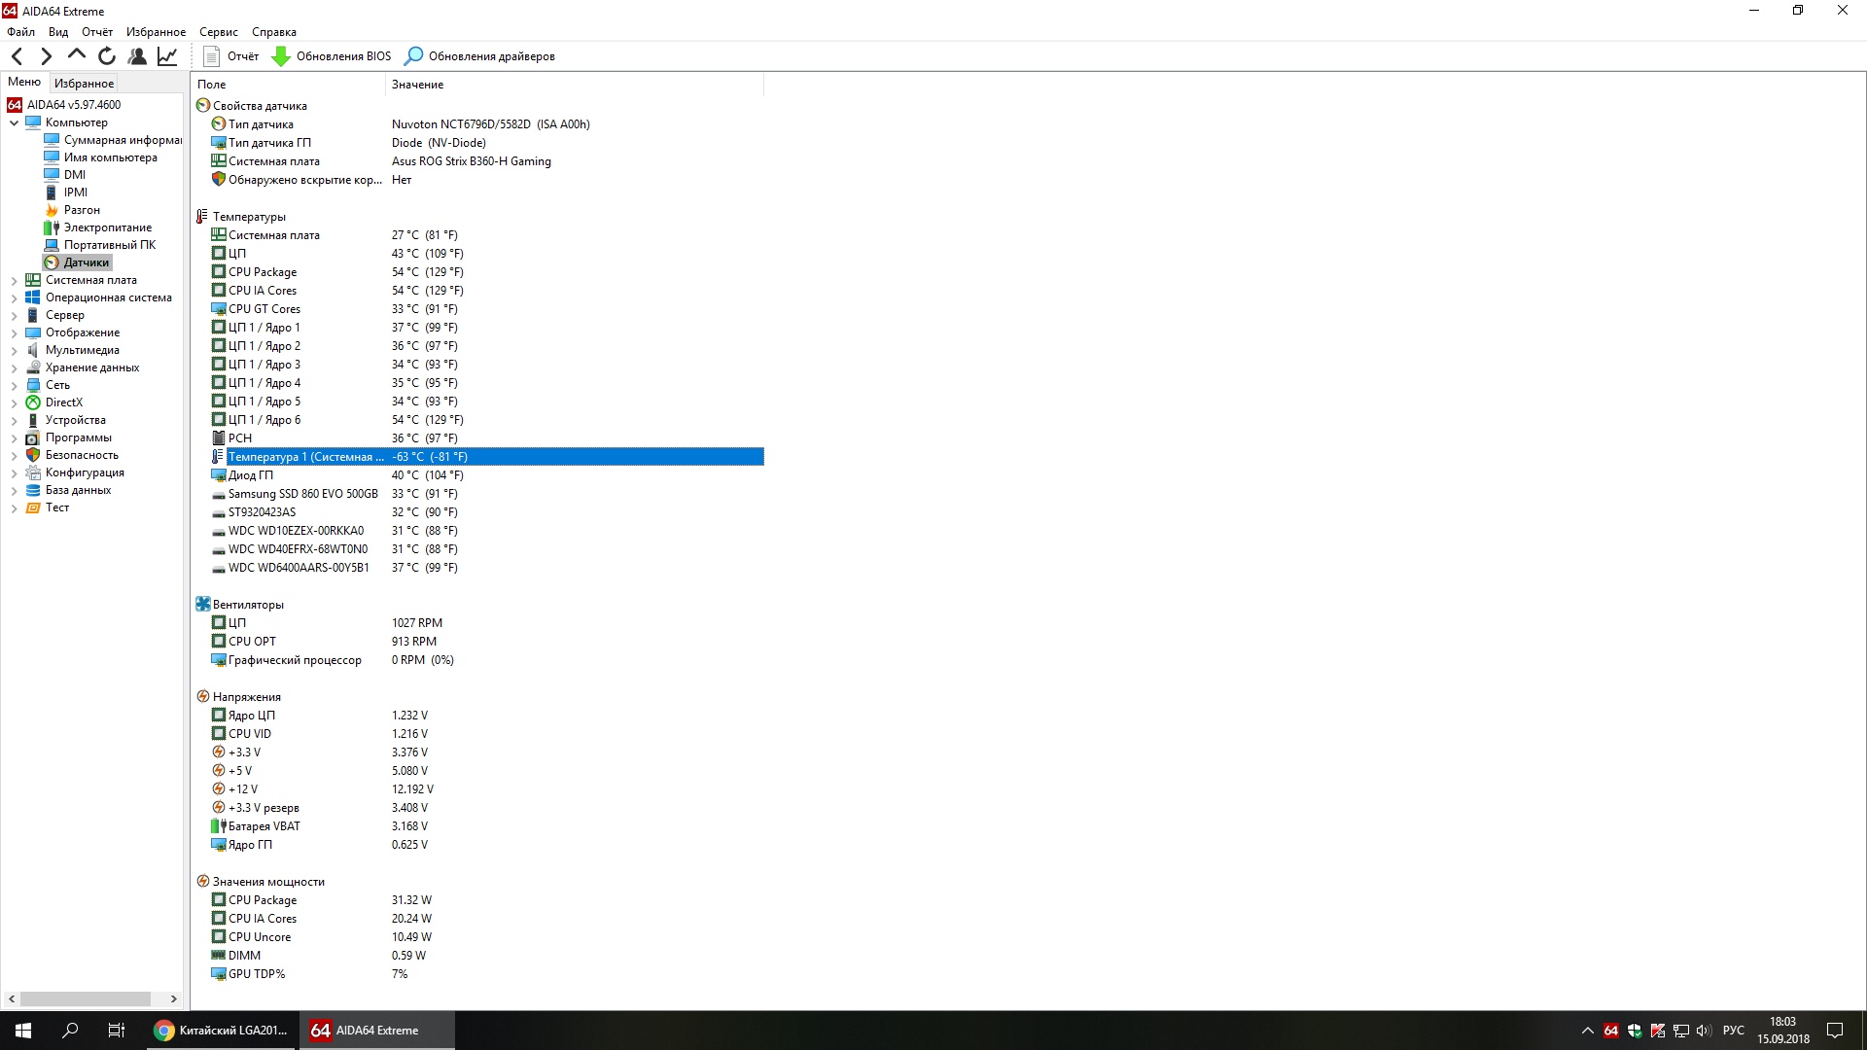Open the graph chart toolbar icon

tap(167, 56)
